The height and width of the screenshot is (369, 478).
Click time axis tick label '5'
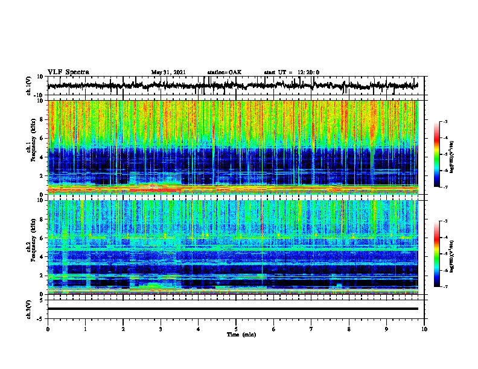(236, 329)
